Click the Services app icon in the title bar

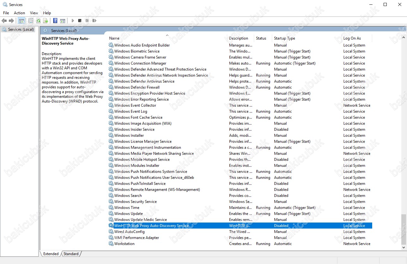[x=5, y=5]
